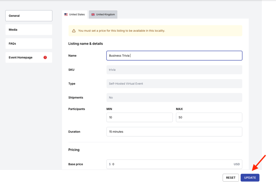Click the Duration field with 15 minutes
This screenshot has height=184, width=276.
[174, 132]
